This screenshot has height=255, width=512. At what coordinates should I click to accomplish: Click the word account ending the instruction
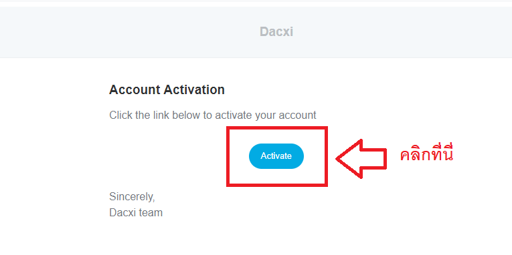297,115
